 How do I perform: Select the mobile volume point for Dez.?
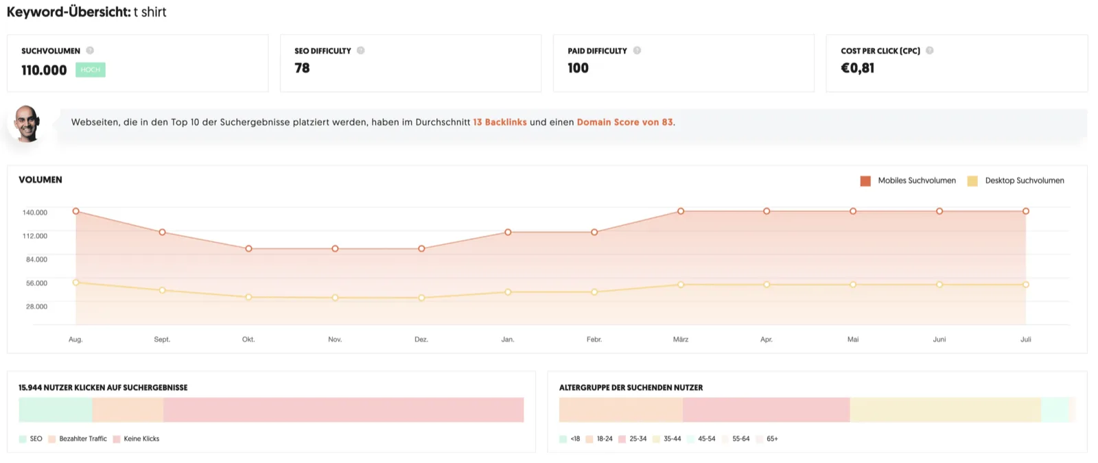(x=421, y=248)
